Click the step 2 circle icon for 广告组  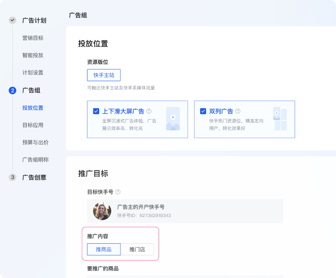12,91
